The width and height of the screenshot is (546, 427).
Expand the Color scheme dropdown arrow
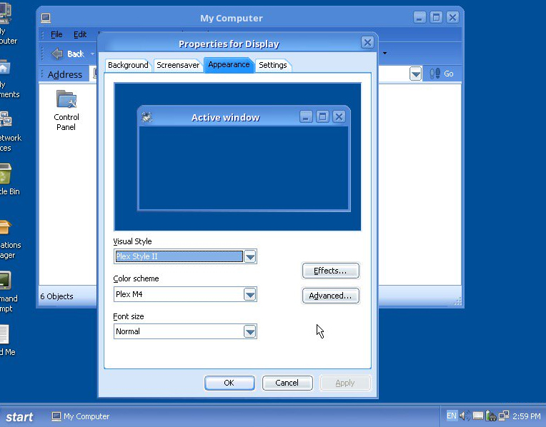[250, 295]
